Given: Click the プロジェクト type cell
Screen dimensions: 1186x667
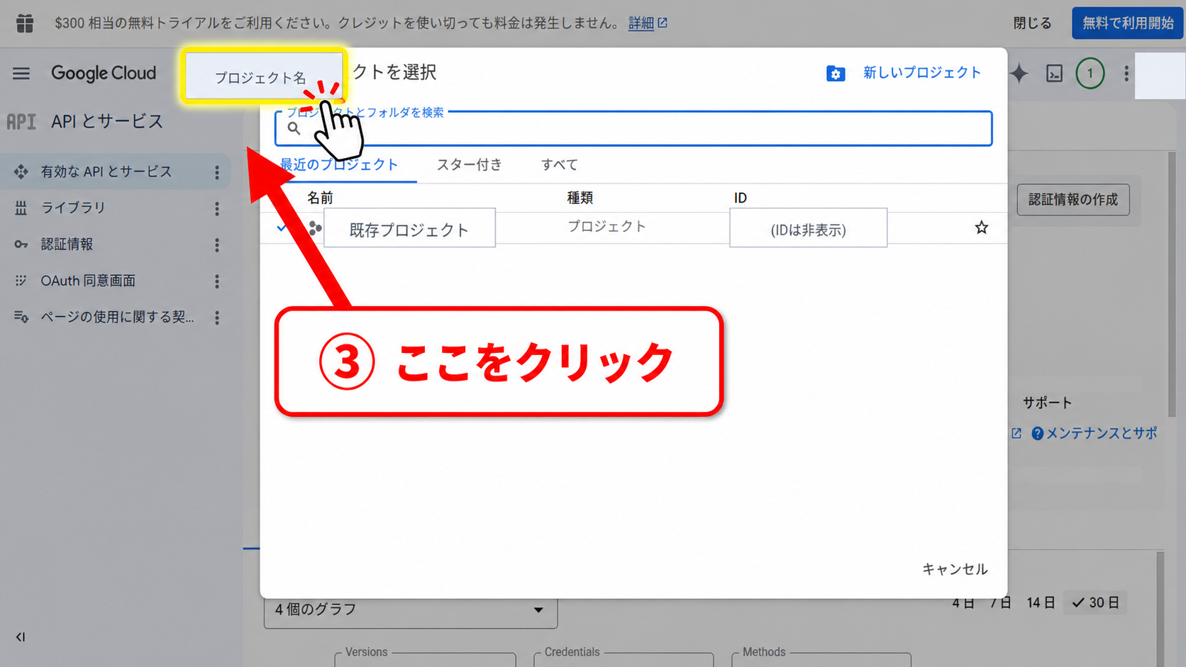Looking at the screenshot, I should pos(606,226).
